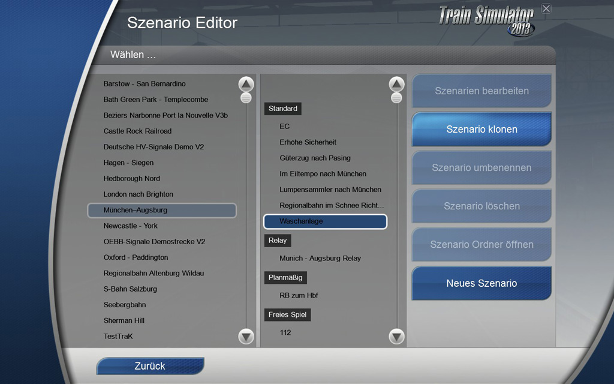Choose the TestTraK route
Image resolution: width=614 pixels, height=384 pixels.
[118, 336]
